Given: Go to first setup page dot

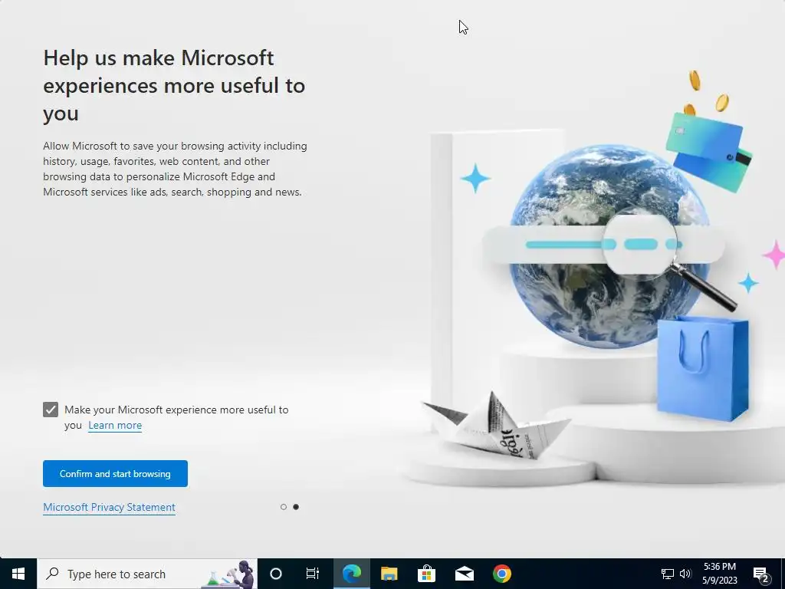Looking at the screenshot, I should pyautogui.click(x=284, y=507).
